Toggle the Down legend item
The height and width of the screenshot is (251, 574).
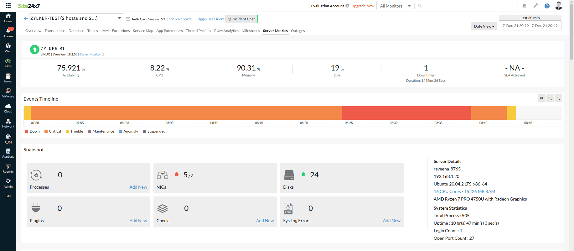(x=32, y=131)
